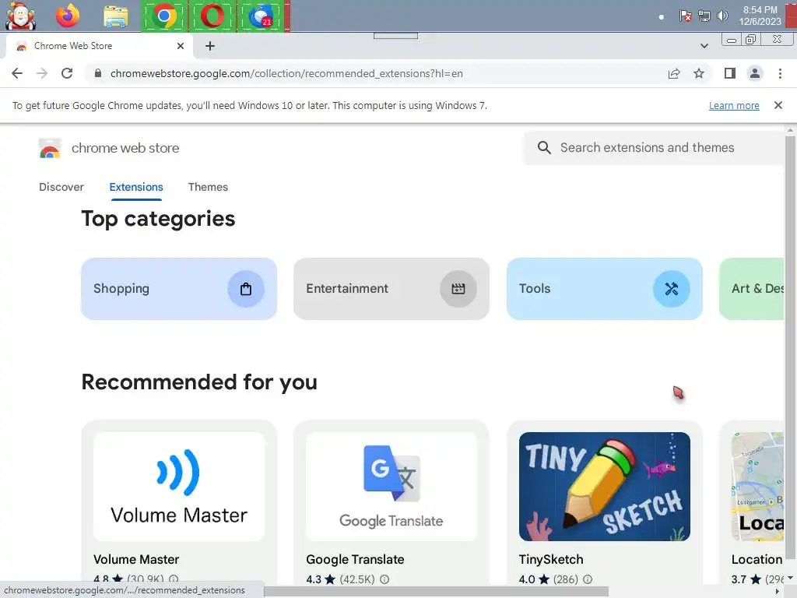Open the Santa icon in the taskbar
The width and height of the screenshot is (797, 598).
[20, 16]
